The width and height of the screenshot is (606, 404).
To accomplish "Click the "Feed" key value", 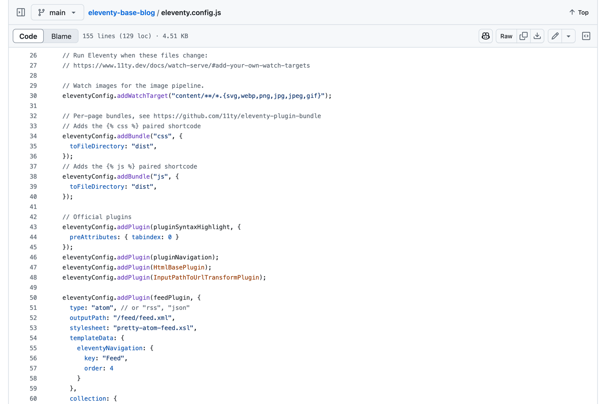I will [113, 358].
